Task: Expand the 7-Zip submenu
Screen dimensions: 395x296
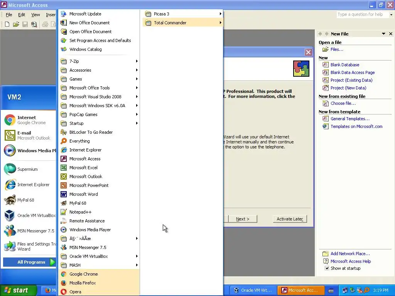Action: [x=99, y=61]
